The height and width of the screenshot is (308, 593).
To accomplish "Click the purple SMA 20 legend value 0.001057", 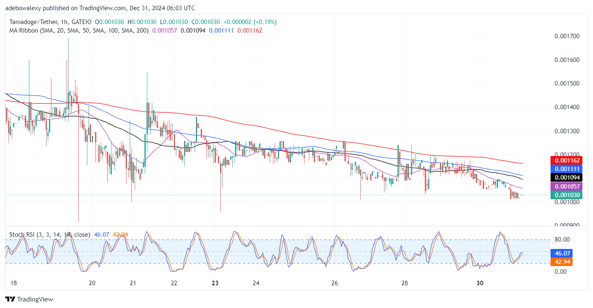I will click(x=165, y=30).
